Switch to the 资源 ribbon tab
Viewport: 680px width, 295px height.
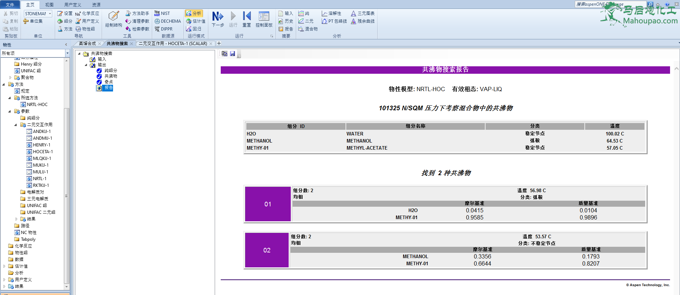pyautogui.click(x=96, y=5)
